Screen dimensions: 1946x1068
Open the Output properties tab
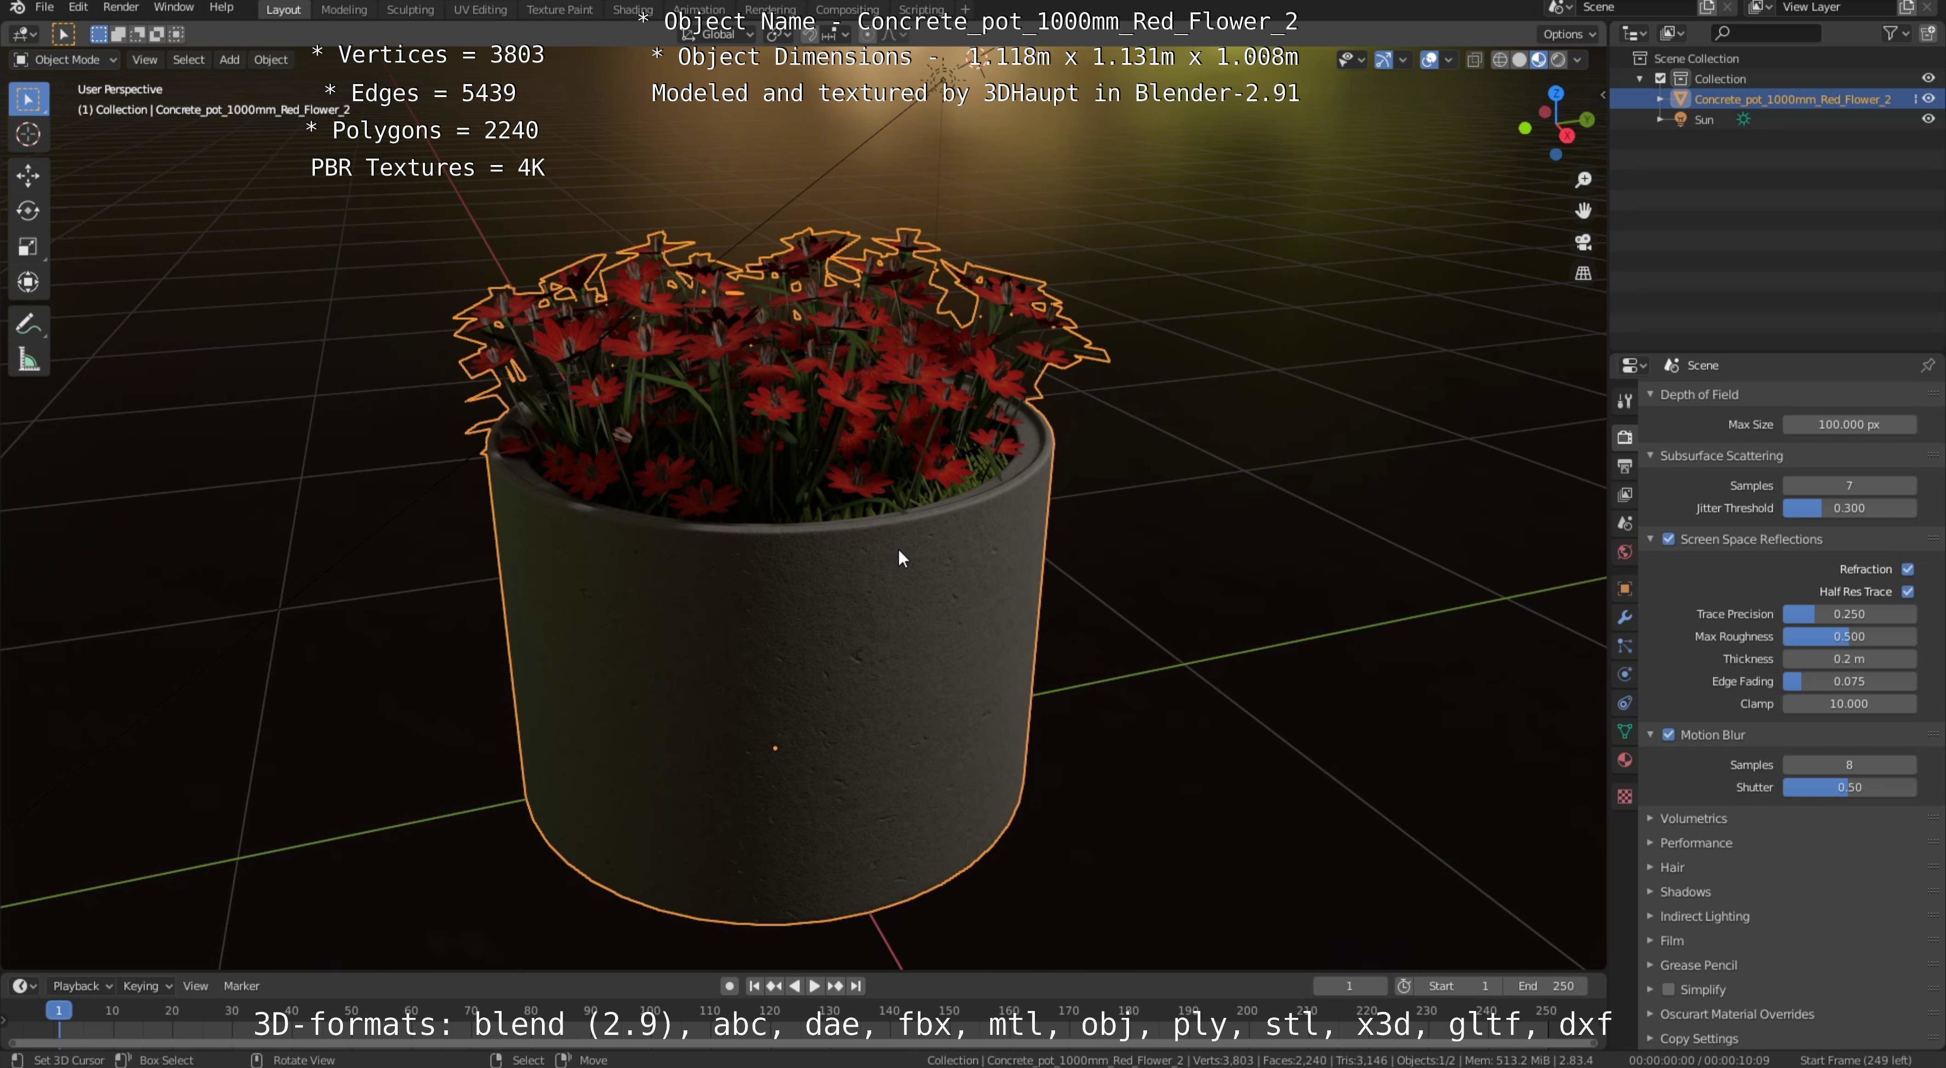point(1624,466)
